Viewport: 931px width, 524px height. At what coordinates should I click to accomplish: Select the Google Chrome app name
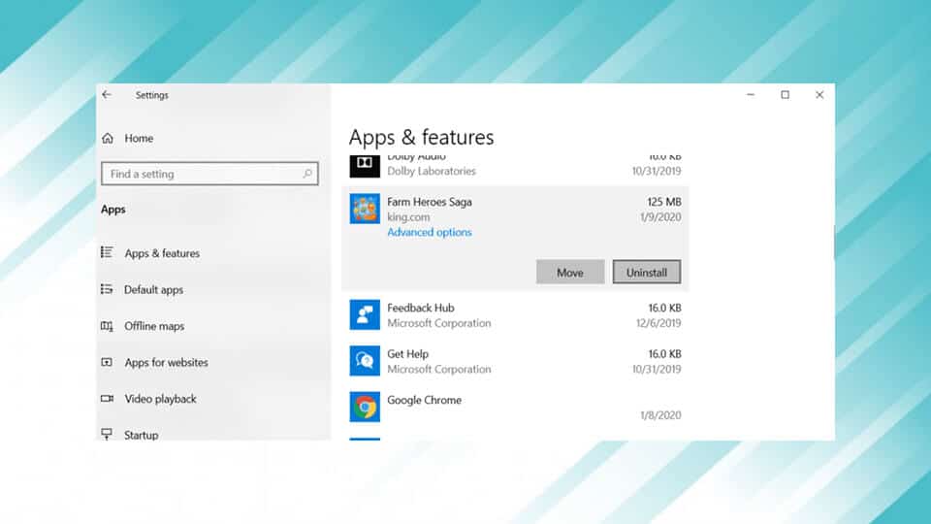pyautogui.click(x=424, y=400)
